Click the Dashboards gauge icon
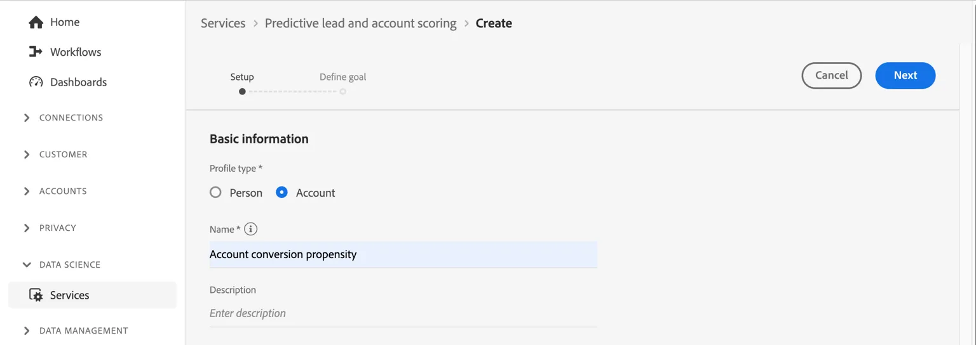Screen dimensions: 976x345 tap(36, 82)
